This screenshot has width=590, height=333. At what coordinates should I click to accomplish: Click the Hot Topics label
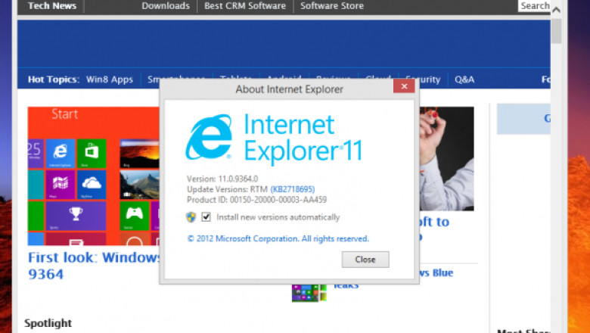pos(53,79)
